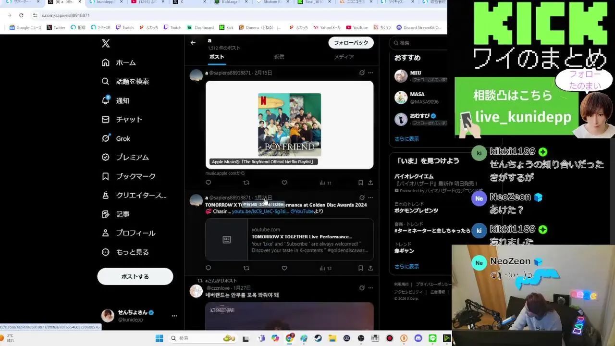Open ブックマーク bookmarks

(129, 176)
